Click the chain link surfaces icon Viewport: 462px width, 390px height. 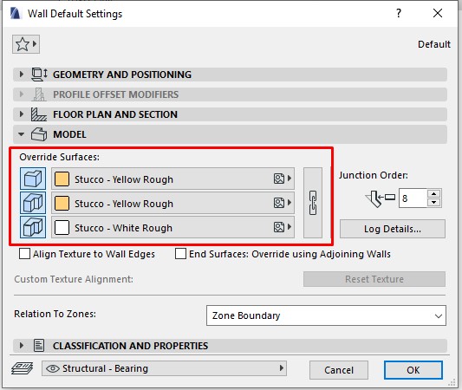313,203
